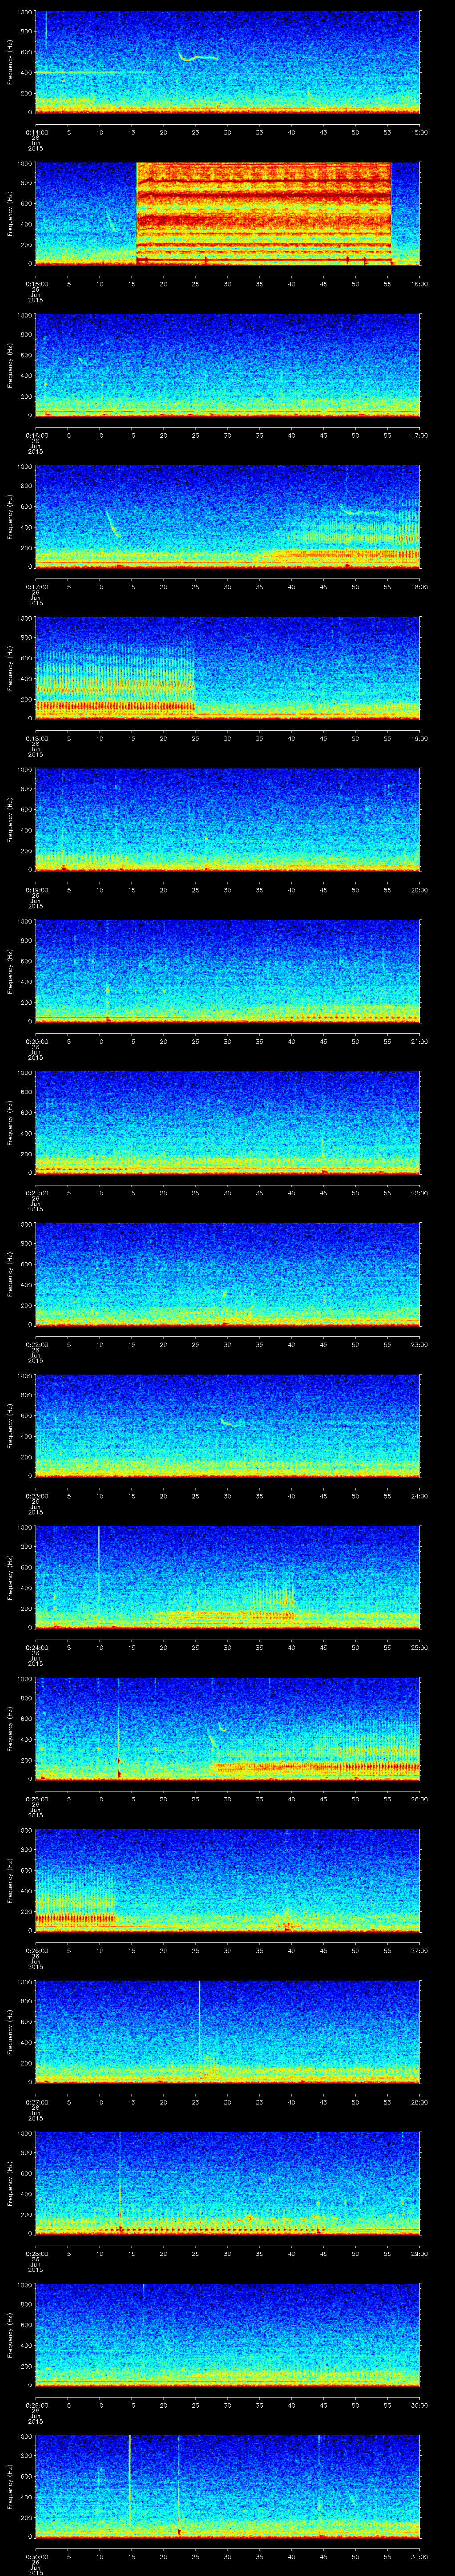
Task: Click the loud red broadband noise block
Action: [x=263, y=213]
